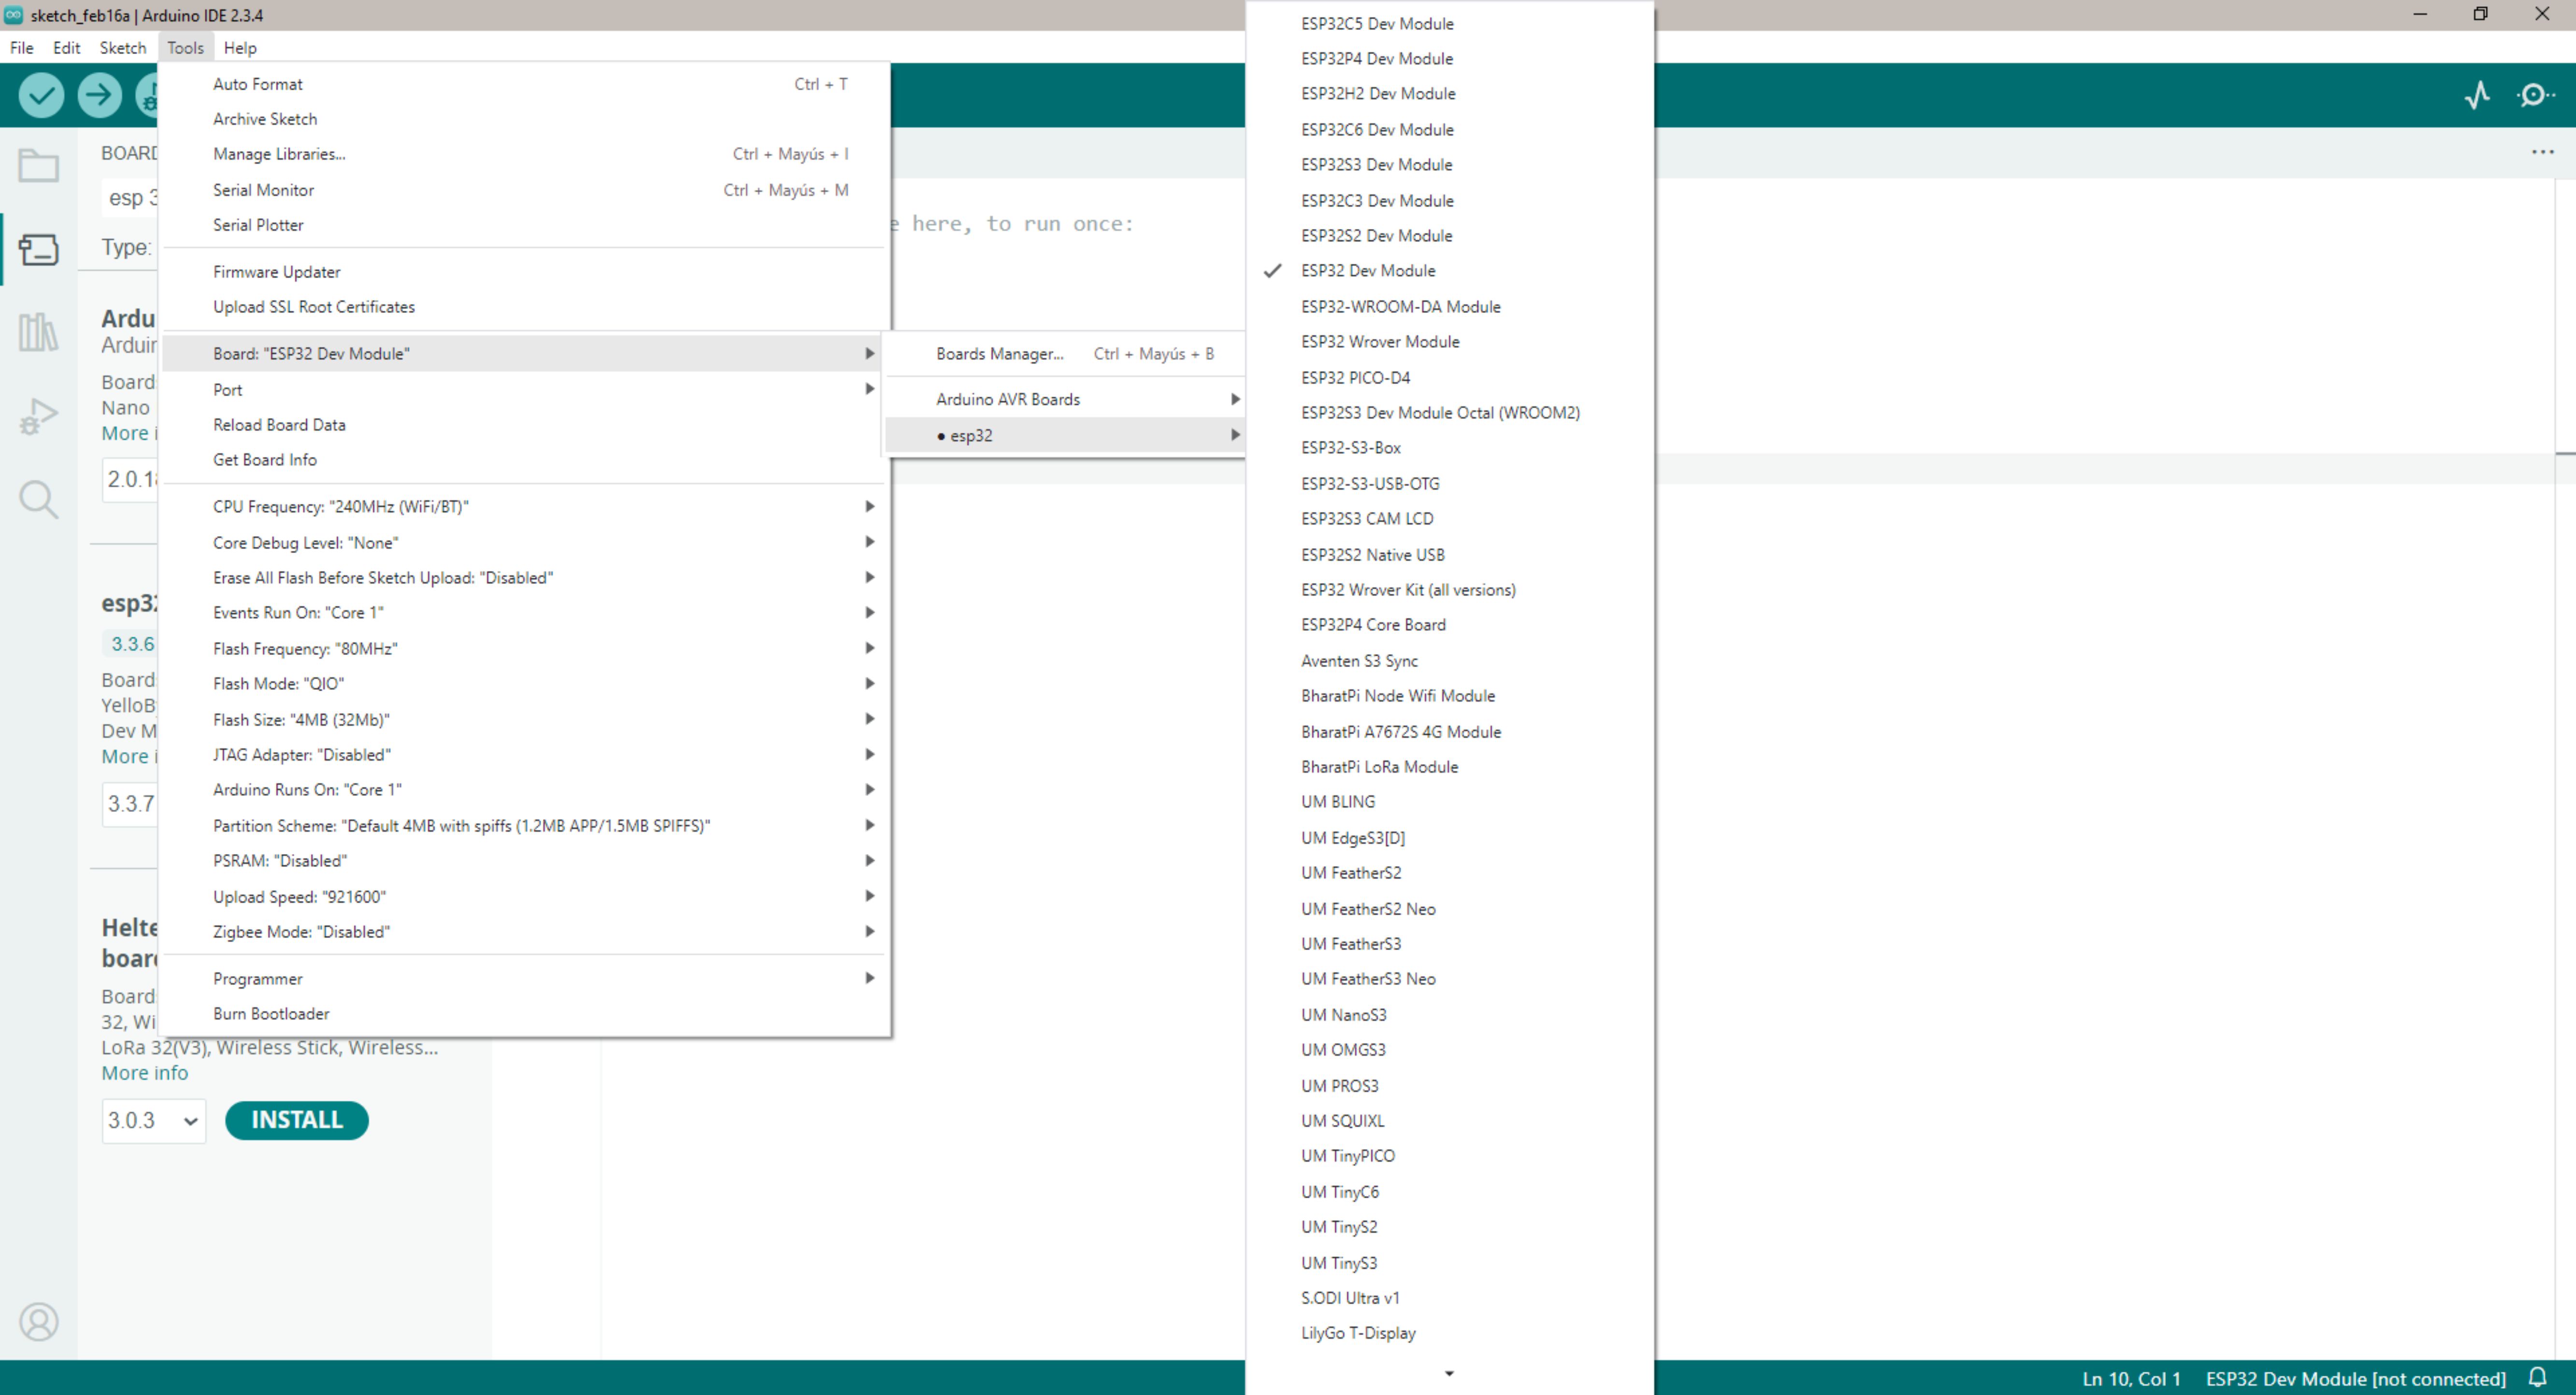The height and width of the screenshot is (1395, 2576).
Task: Select the checked ESP32 Dev Module board
Action: coord(1367,271)
